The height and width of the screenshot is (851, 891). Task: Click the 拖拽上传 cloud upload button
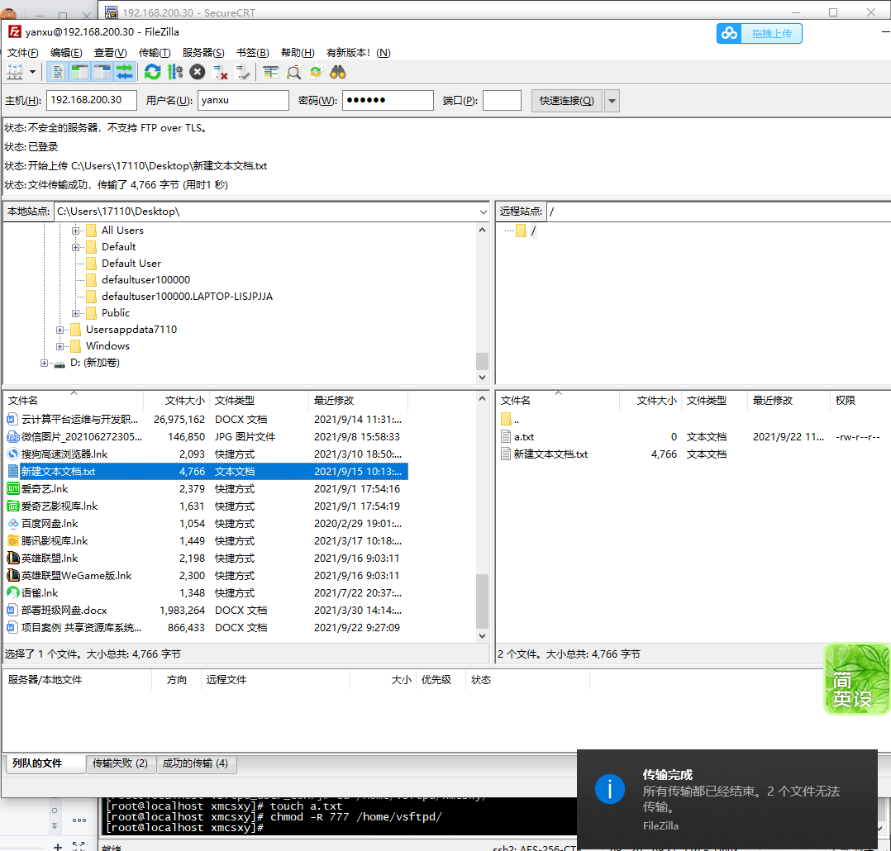759,34
